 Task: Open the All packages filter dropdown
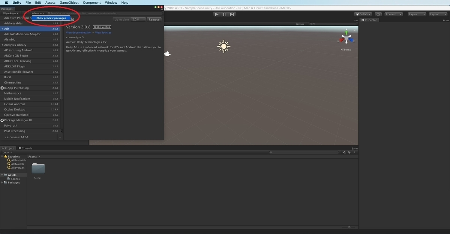point(10,13)
